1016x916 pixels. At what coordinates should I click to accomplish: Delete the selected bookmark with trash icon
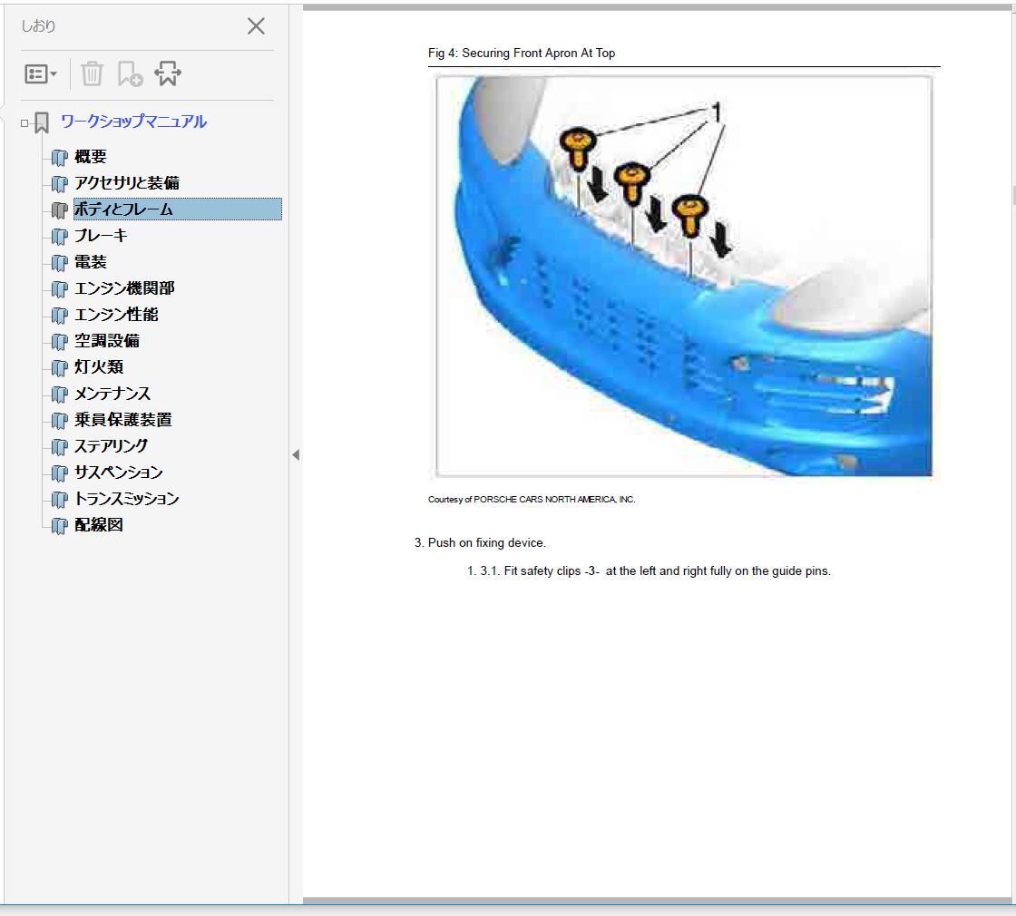(92, 73)
